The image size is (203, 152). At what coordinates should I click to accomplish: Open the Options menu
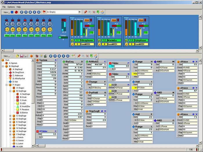click(x=11, y=7)
